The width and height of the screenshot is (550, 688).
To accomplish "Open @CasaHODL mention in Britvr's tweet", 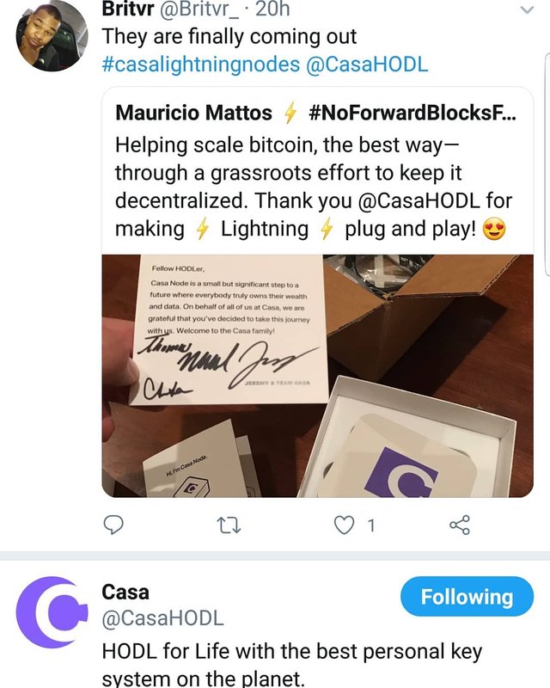I will (367, 64).
